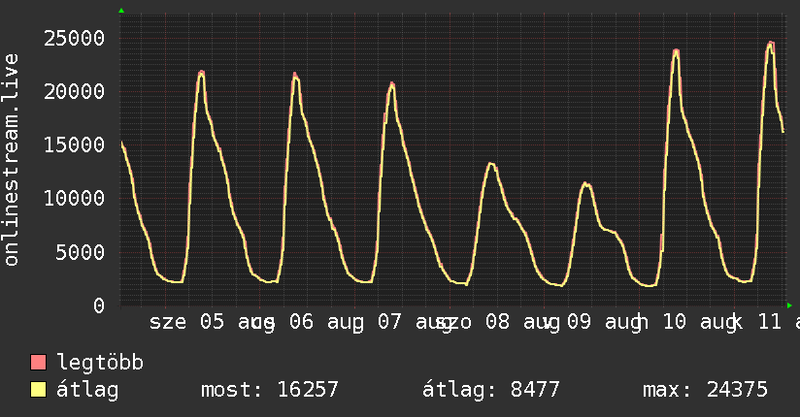Viewport: 800px width, 417px height.
Task: Click the pink legtöbb legend swatch
Action: (38, 362)
